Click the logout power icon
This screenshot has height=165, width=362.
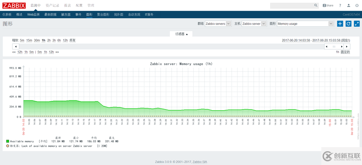click(357, 6)
